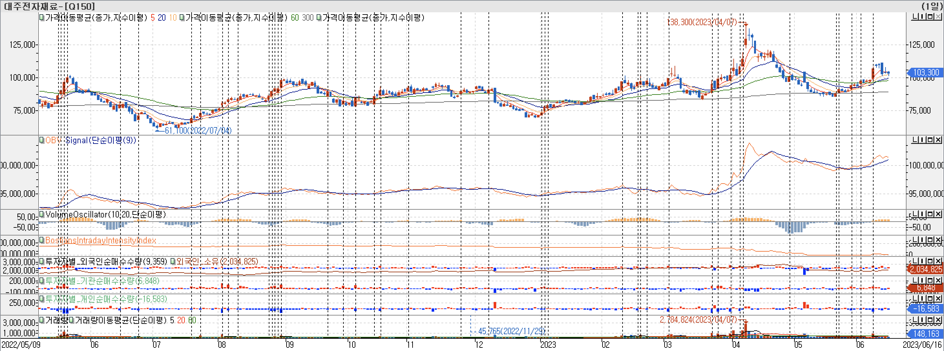Toggle the VolumeOscillator indicator checkbox
Screen dimensions: 944x351
point(42,214)
